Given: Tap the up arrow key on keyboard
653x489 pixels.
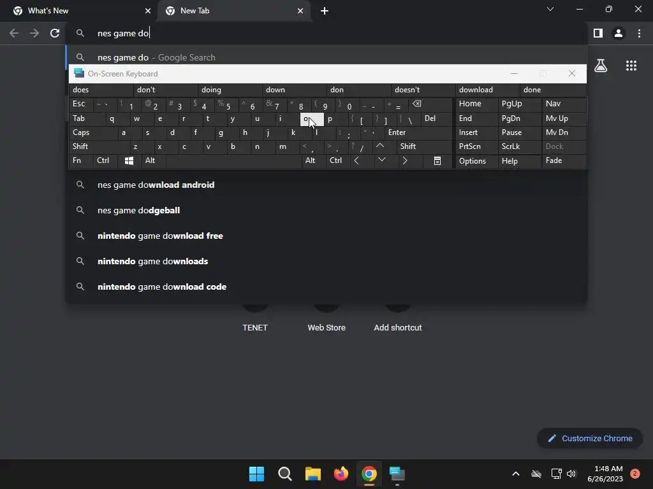Looking at the screenshot, I should coord(380,146).
